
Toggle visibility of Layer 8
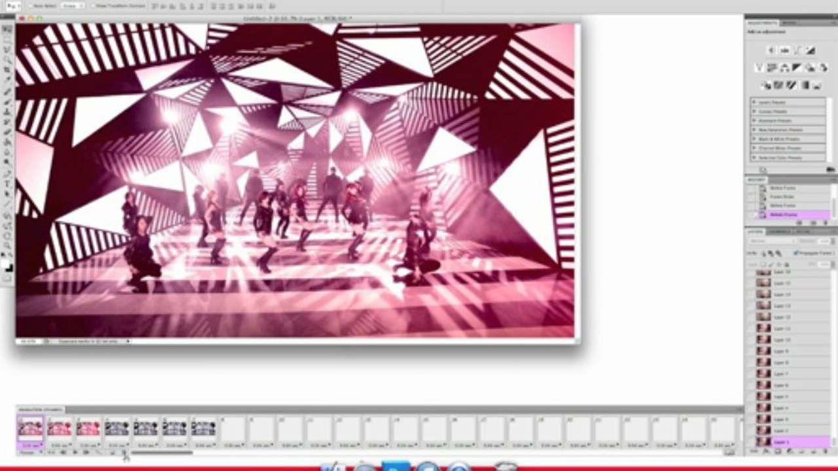[751, 362]
